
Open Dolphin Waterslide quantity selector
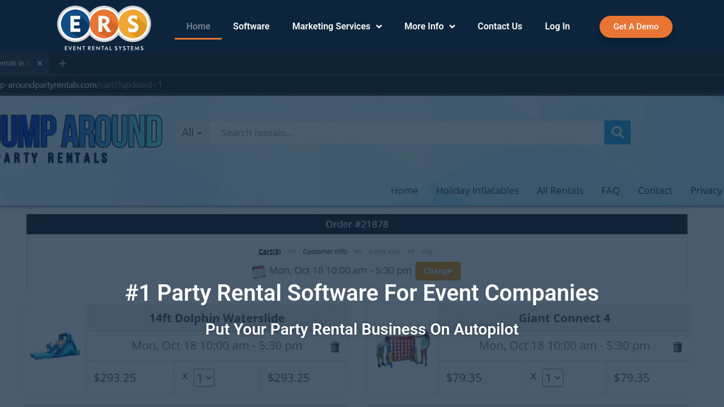pos(204,378)
